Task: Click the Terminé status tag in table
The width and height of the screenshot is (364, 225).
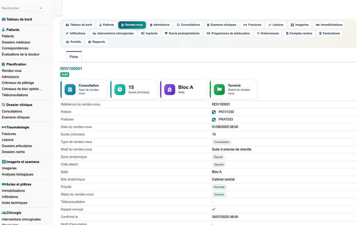Action: (x=219, y=195)
